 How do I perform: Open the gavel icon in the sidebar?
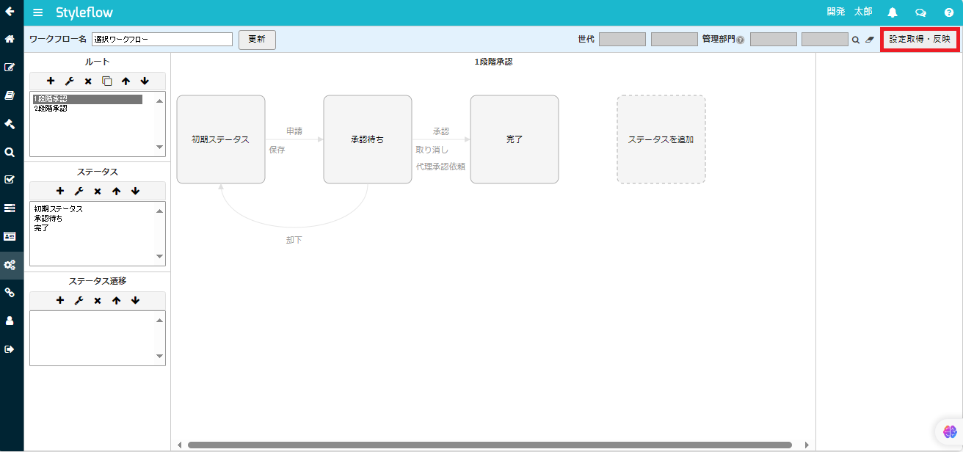pyautogui.click(x=10, y=123)
